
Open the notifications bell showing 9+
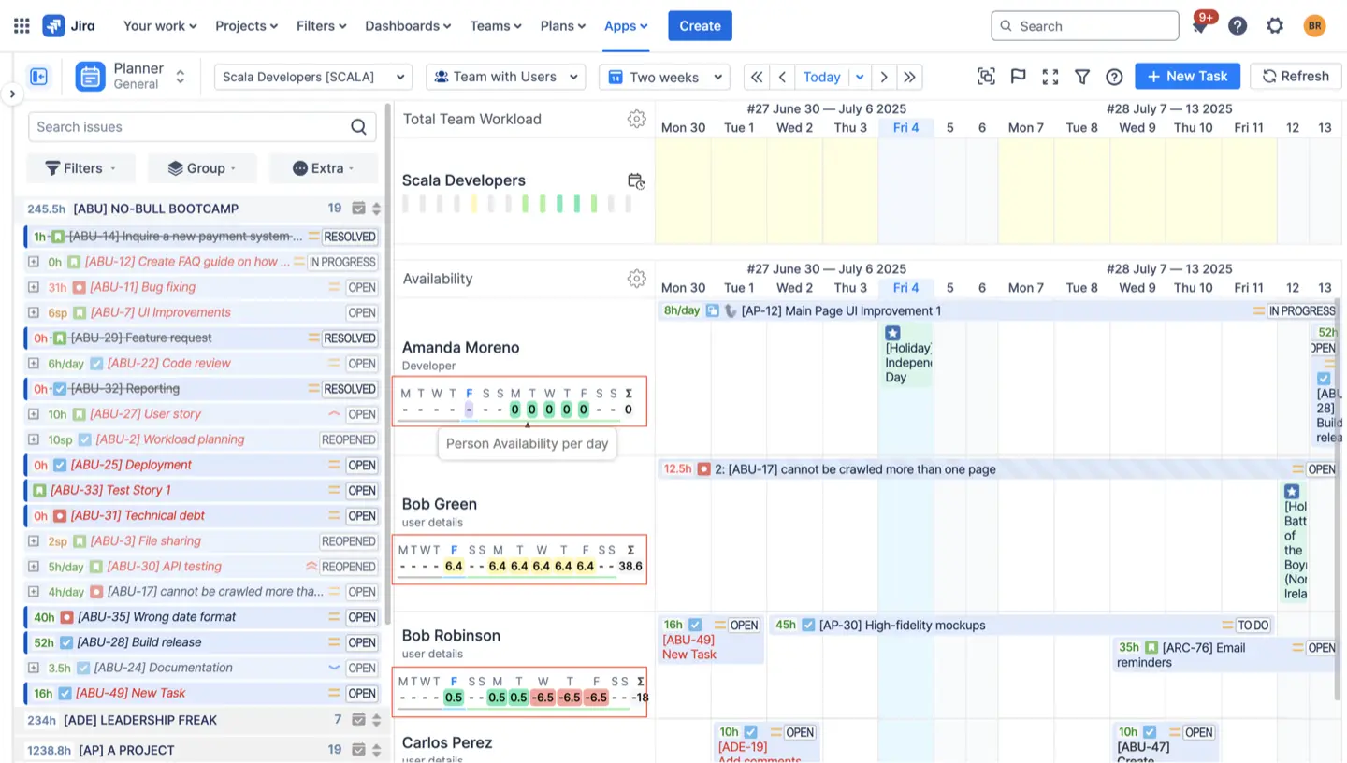pyautogui.click(x=1200, y=25)
